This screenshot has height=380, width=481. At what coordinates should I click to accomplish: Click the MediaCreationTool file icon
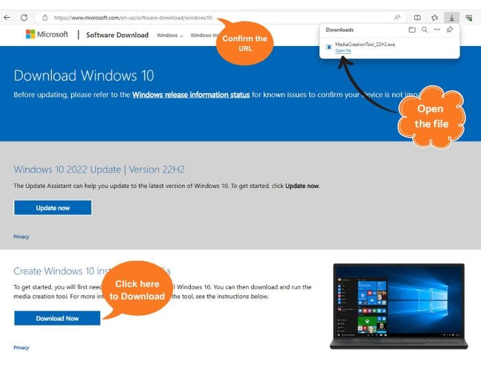[329, 47]
